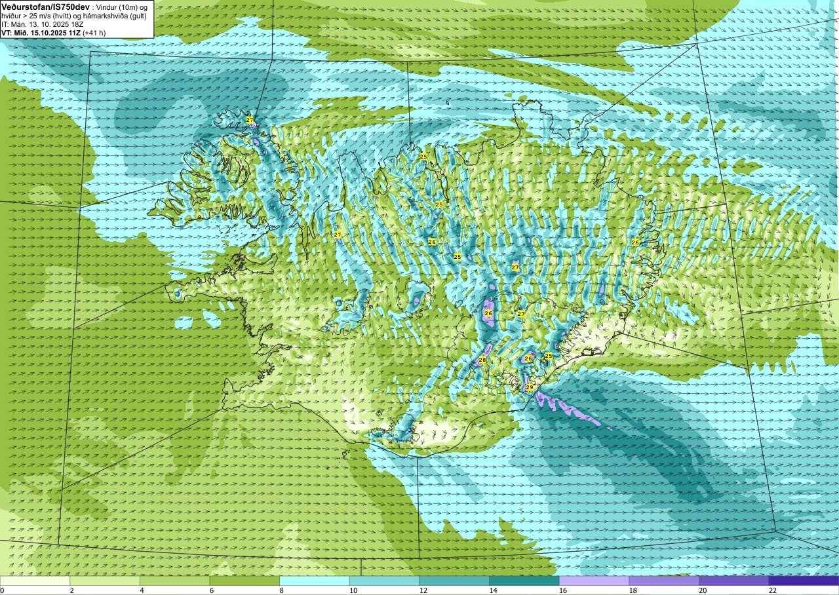Pick the 4–6 m/s light green legend swatch
Screen dimensions: 839x595
(175, 581)
